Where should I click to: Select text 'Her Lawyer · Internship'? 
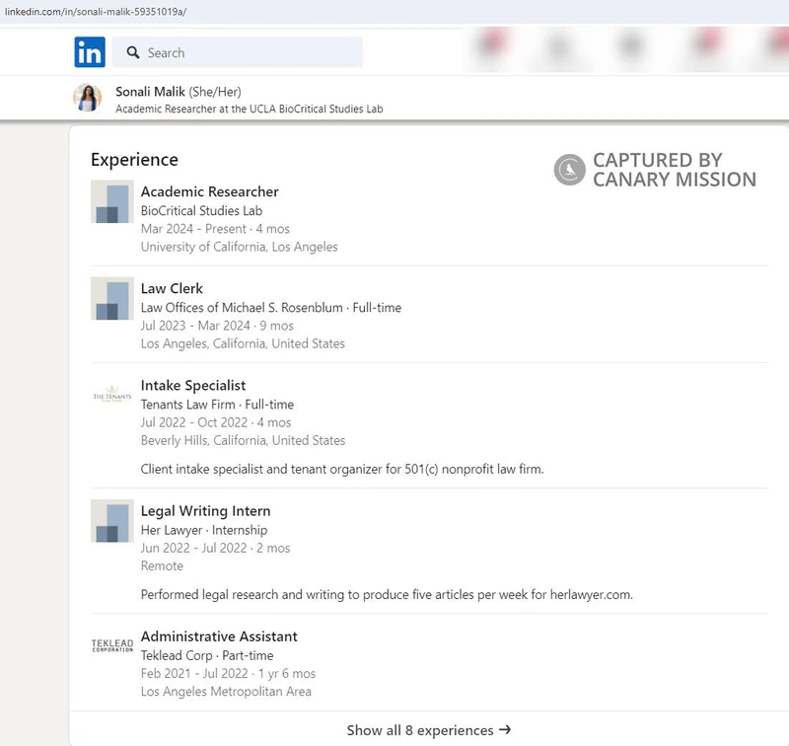pyautogui.click(x=204, y=530)
